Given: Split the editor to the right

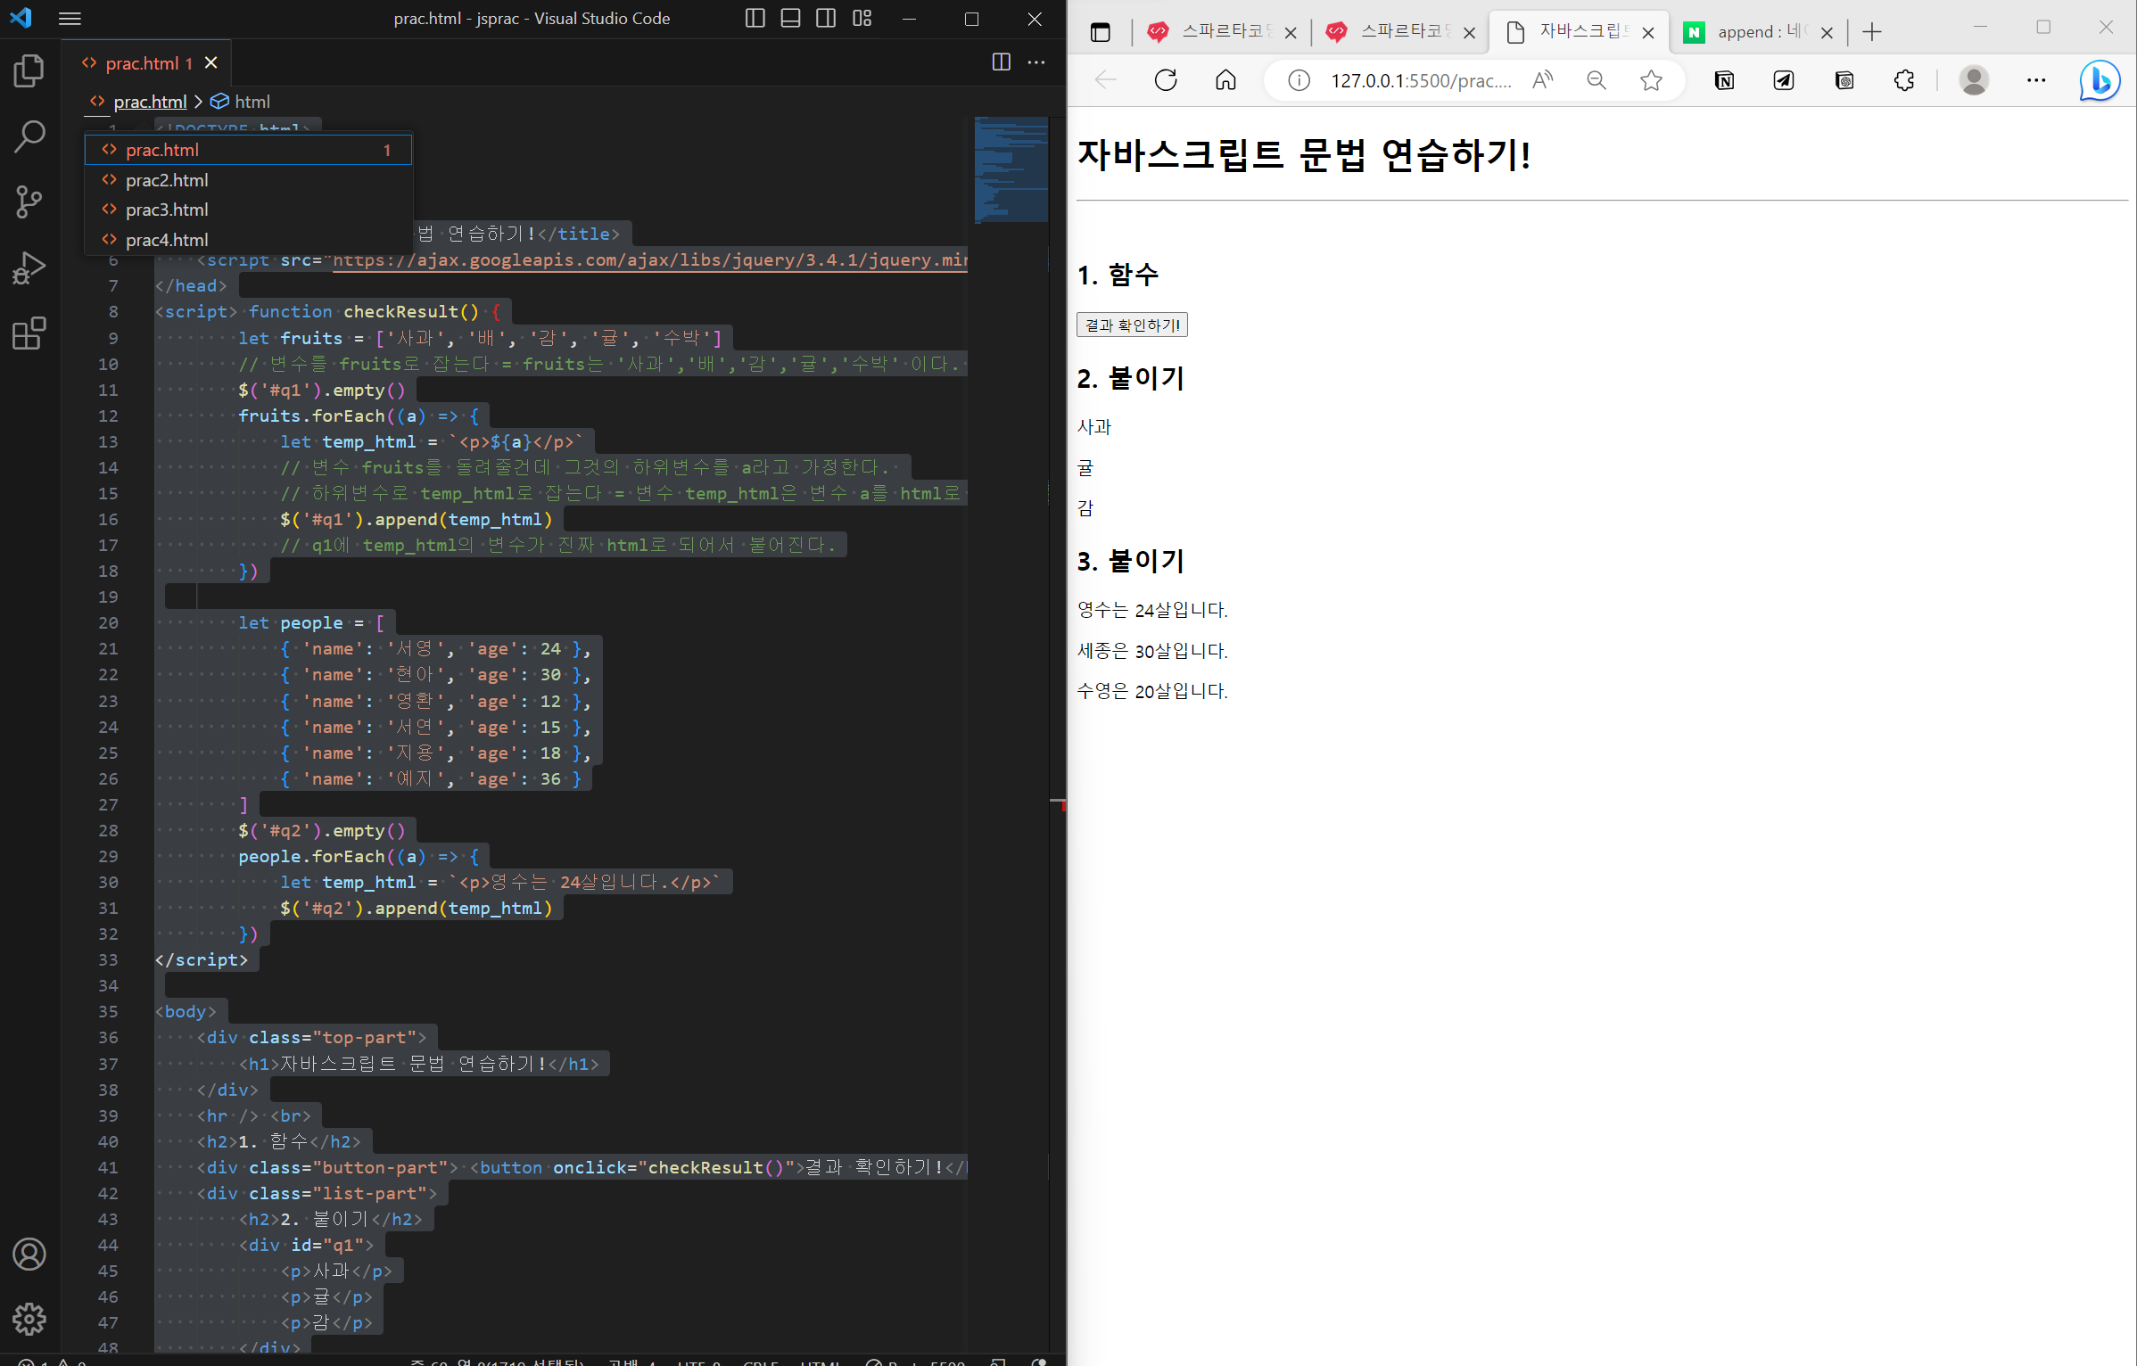Looking at the screenshot, I should [1002, 62].
